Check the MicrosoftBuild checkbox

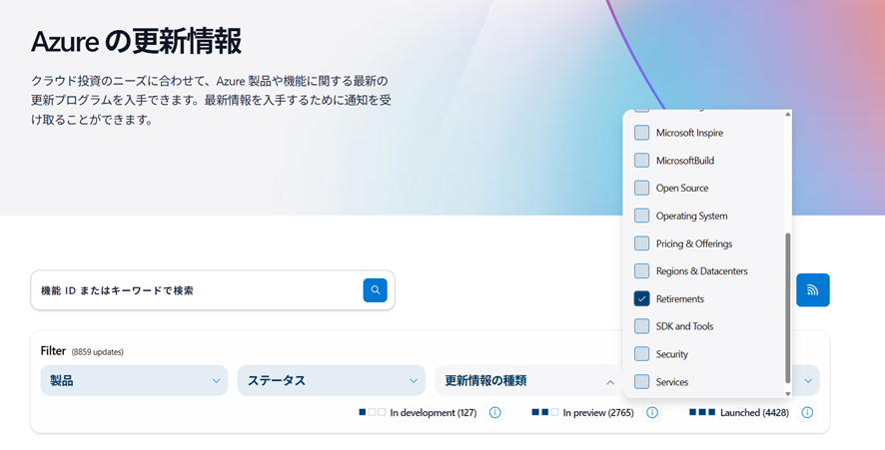pos(641,161)
